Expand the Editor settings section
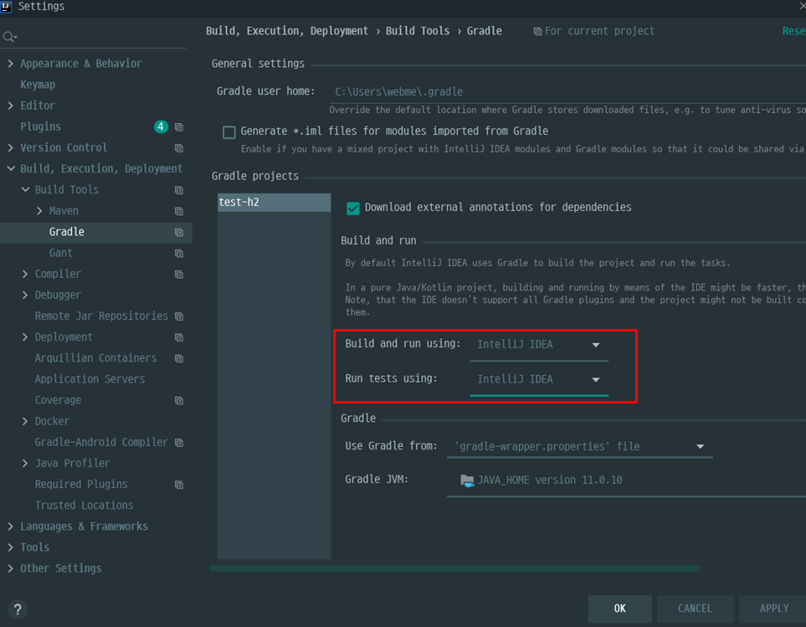 tap(10, 105)
